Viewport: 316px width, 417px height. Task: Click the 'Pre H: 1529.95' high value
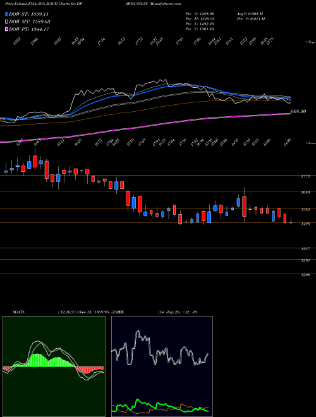pos(200,19)
